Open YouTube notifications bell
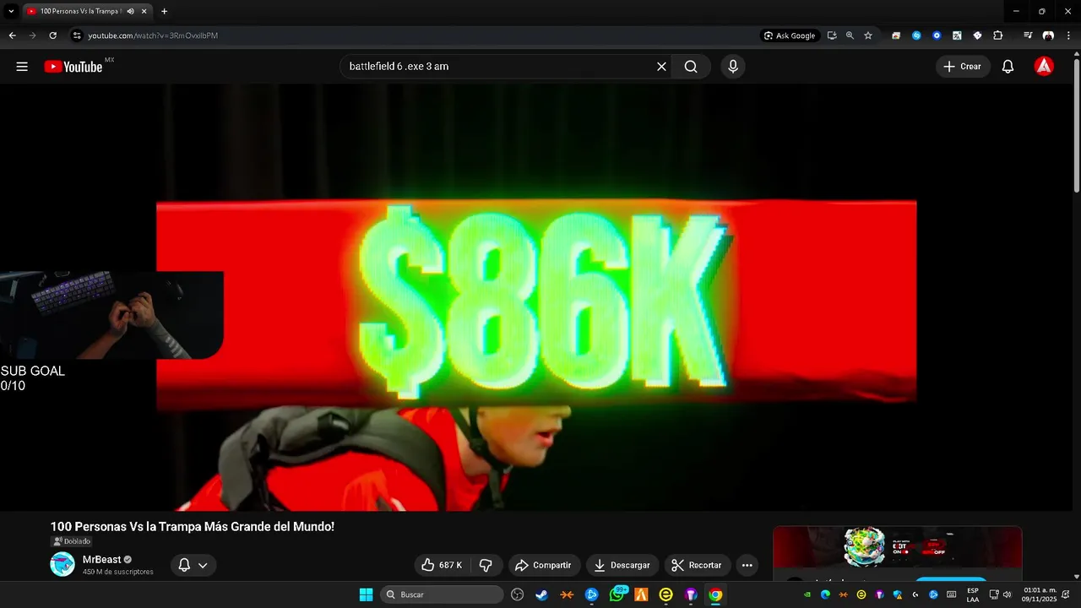Image resolution: width=1081 pixels, height=608 pixels. [1008, 67]
